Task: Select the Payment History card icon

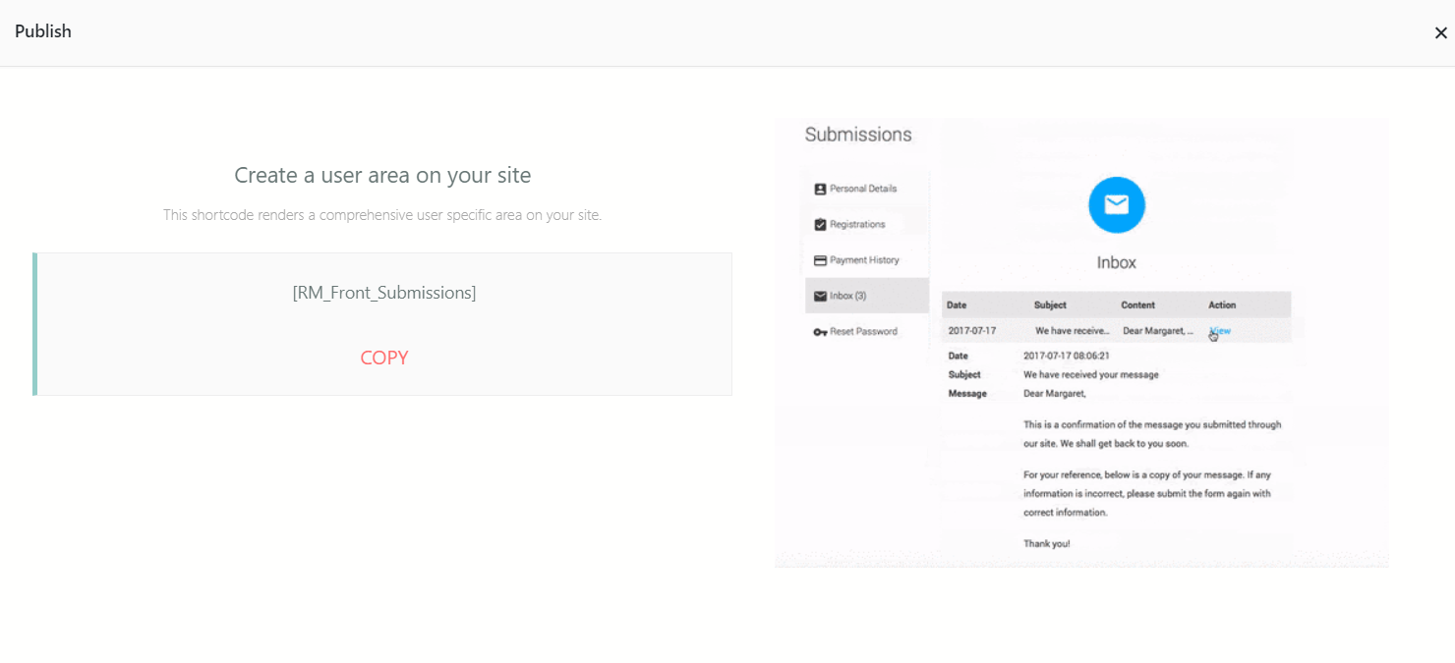Action: [822, 259]
